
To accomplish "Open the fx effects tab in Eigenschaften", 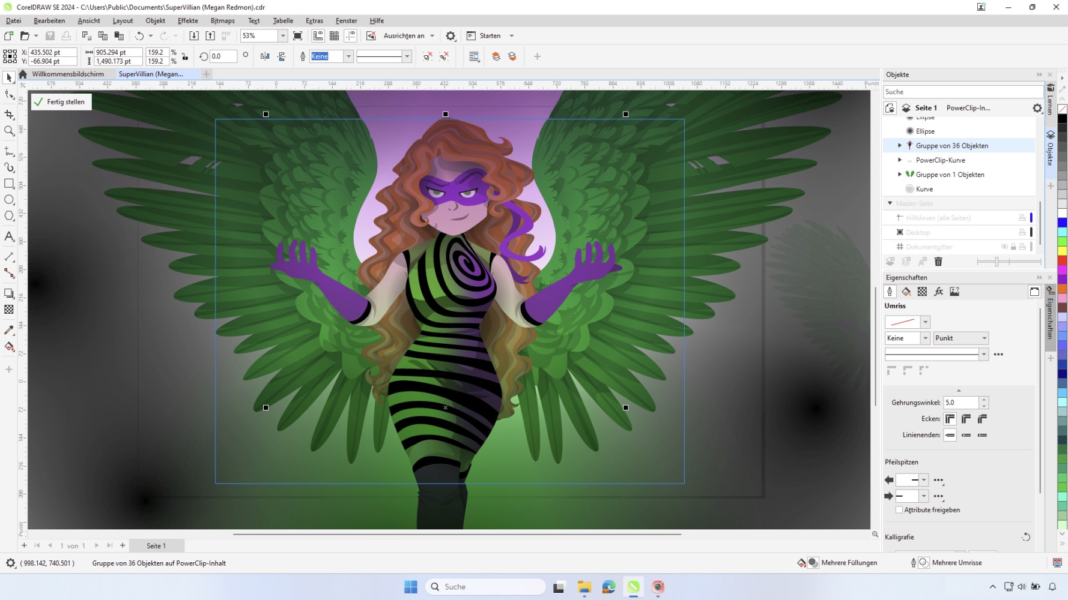I will point(939,292).
